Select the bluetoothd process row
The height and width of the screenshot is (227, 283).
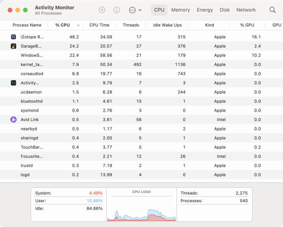pyautogui.click(x=141, y=101)
